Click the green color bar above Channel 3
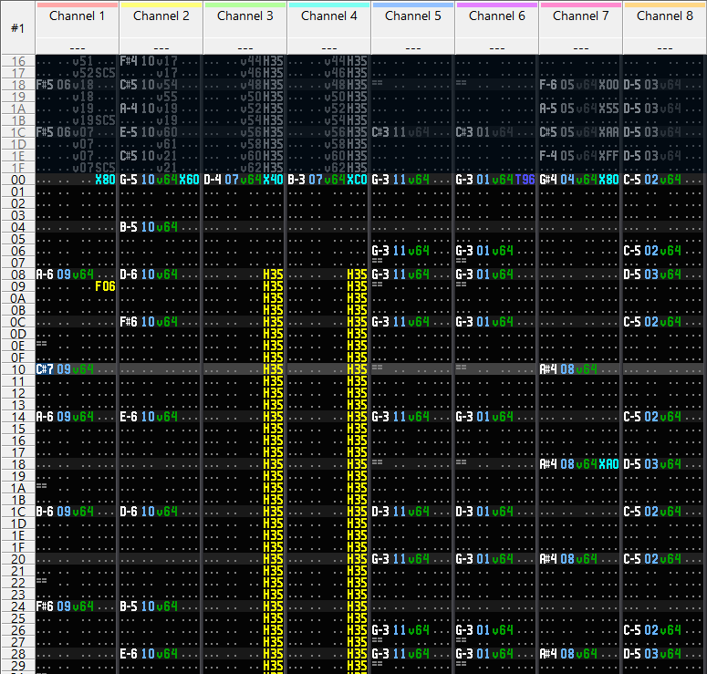707x674 pixels. pos(244,5)
